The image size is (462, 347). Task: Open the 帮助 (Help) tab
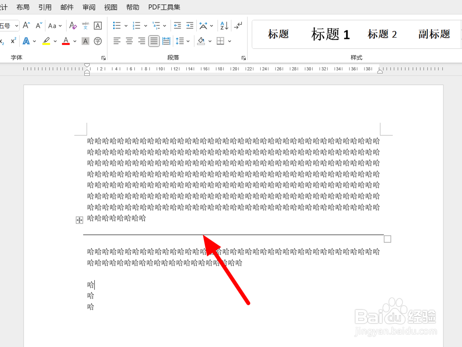pyautogui.click(x=133, y=7)
